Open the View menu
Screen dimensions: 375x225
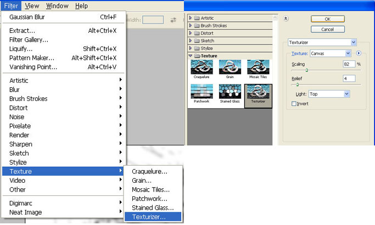[32, 5]
